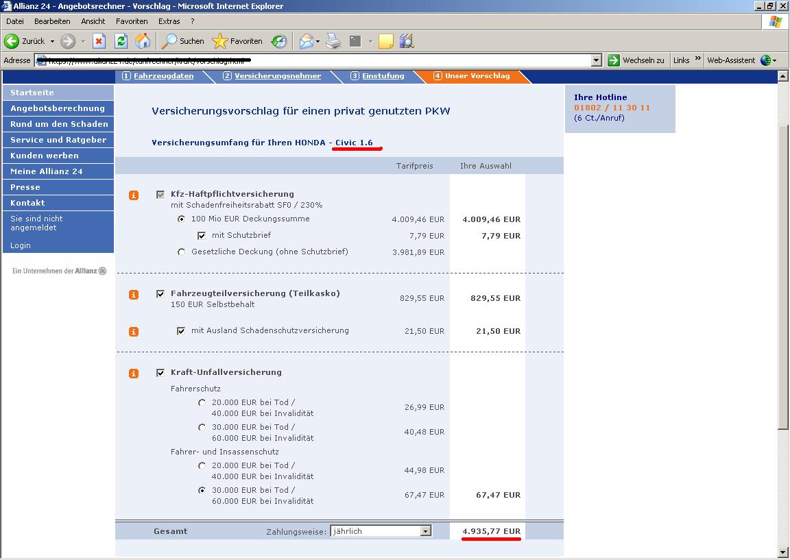Open the Zahlungsweise dropdown
Image resolution: width=790 pixels, height=560 pixels.
(x=426, y=531)
